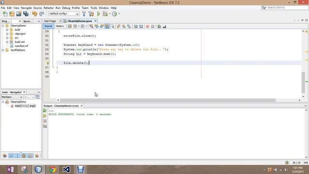The width and height of the screenshot is (309, 174).
Task: Click the Undo toolbar icon
Action: click(x=35, y=14)
